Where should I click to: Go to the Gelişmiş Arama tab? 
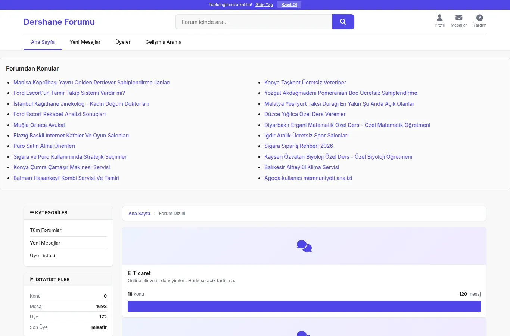[164, 42]
